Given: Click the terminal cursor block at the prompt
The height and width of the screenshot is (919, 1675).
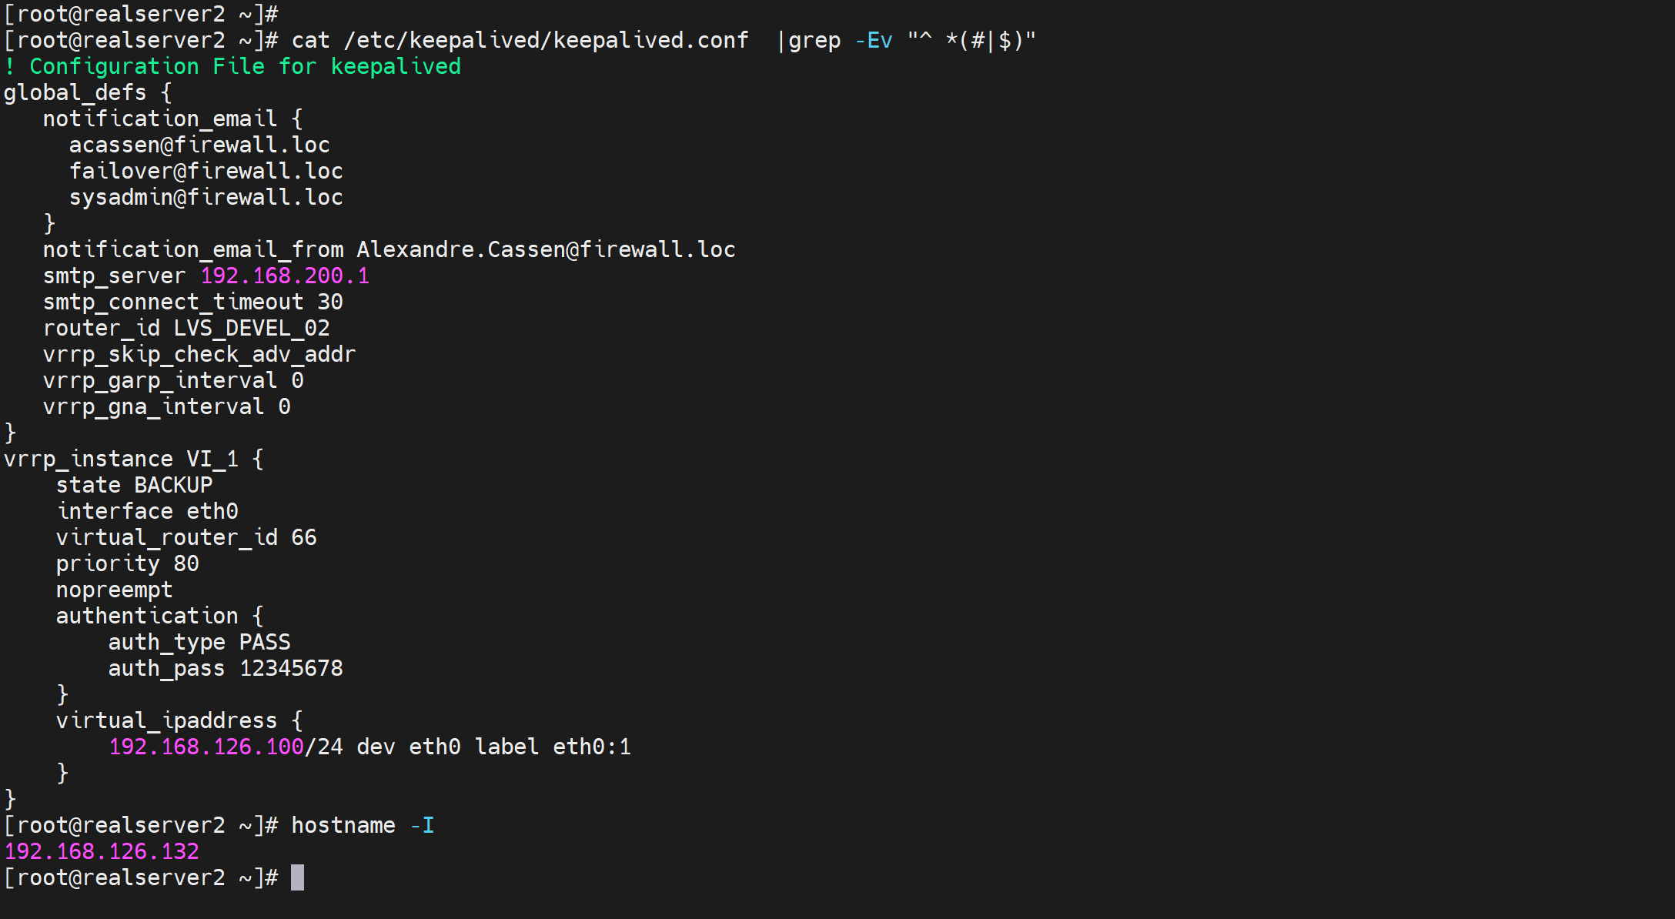Looking at the screenshot, I should [297, 877].
